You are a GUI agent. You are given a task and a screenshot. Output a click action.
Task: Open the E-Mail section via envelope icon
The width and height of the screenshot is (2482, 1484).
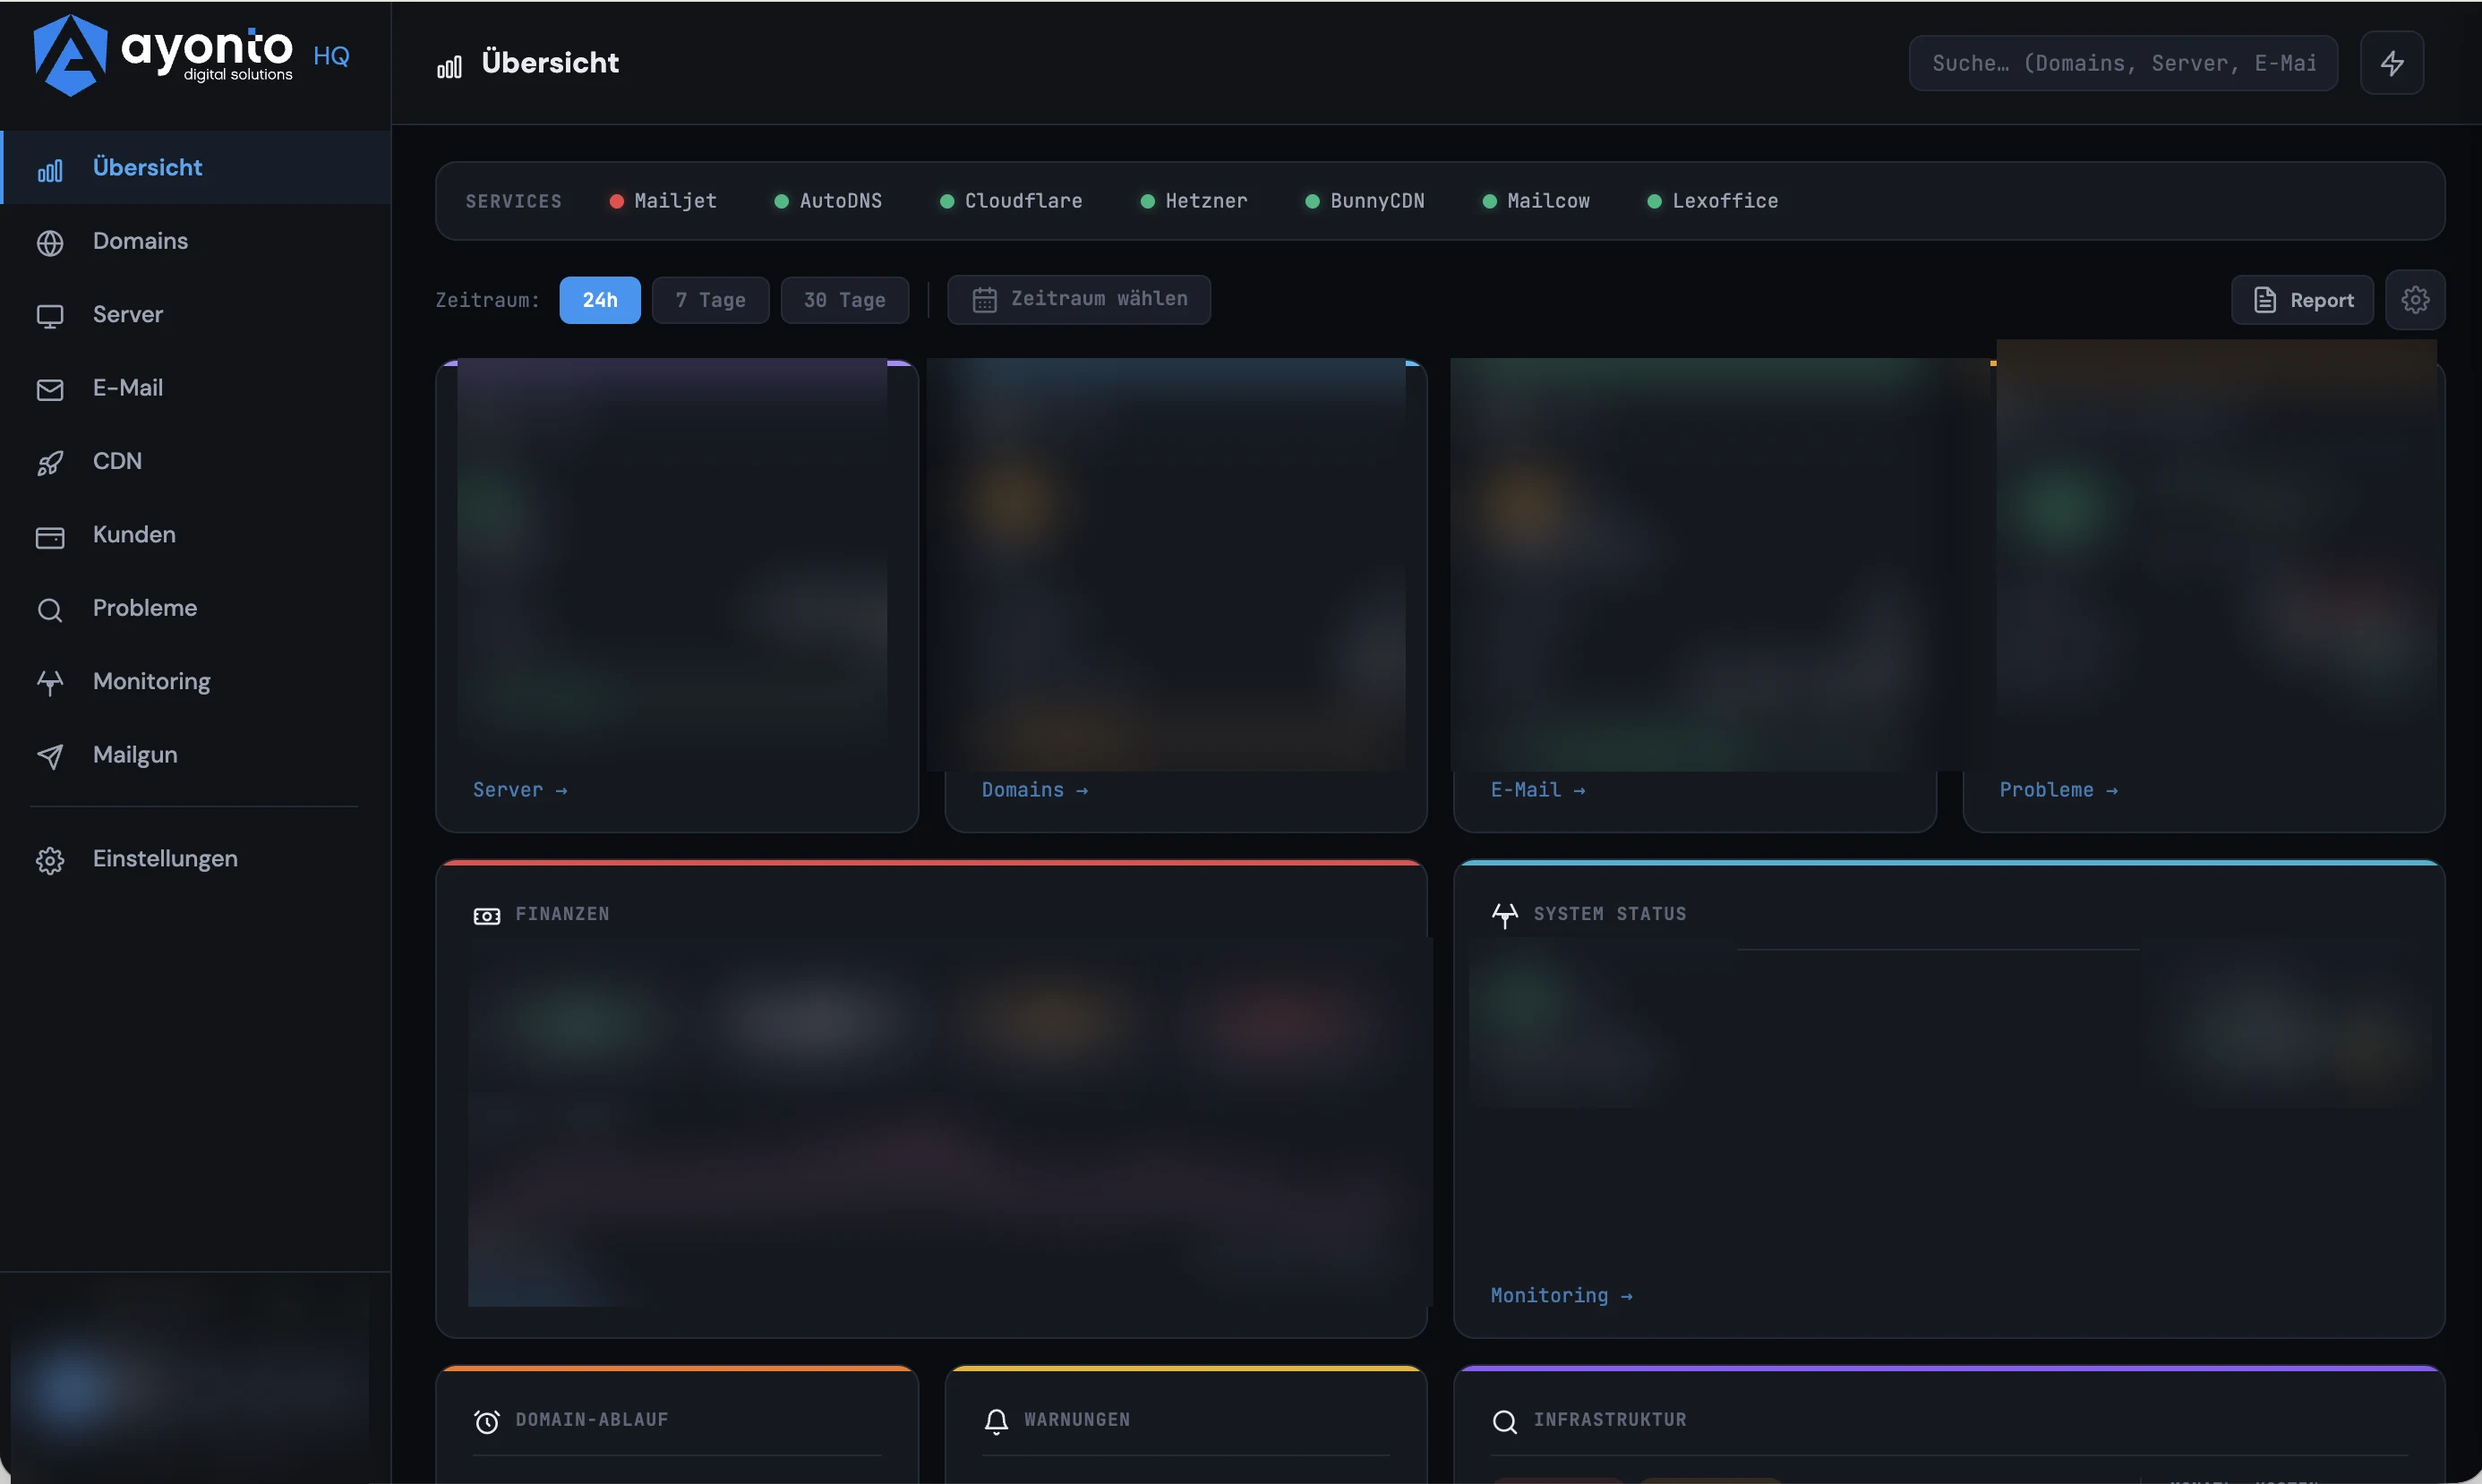coord(50,388)
